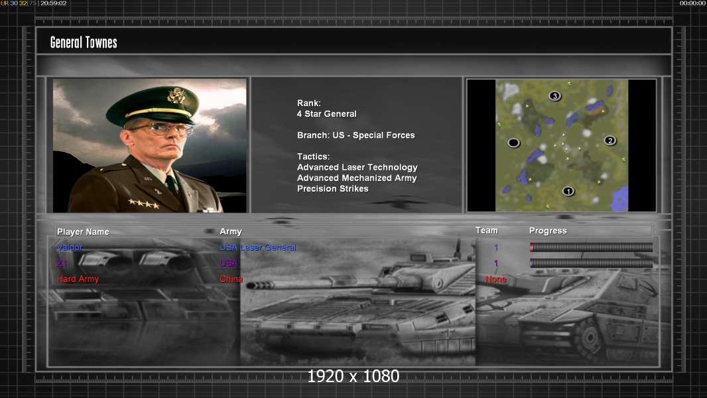Click the Progress column header
707x398 pixels.
pyautogui.click(x=548, y=231)
